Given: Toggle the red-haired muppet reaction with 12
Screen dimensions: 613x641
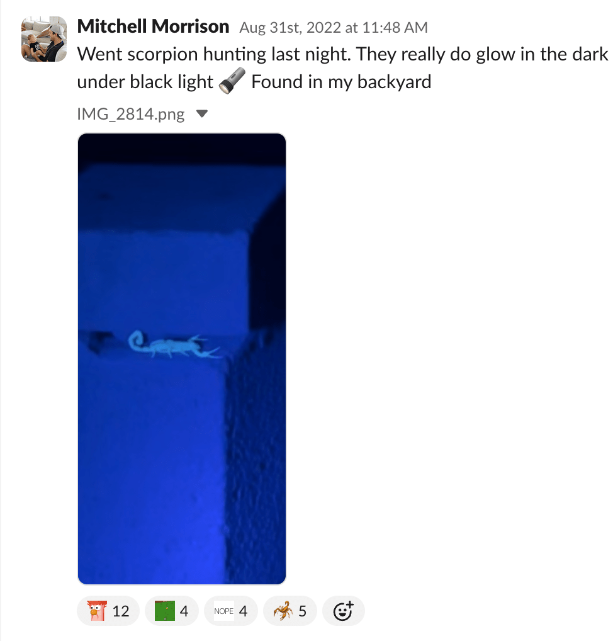Looking at the screenshot, I should pyautogui.click(x=108, y=611).
